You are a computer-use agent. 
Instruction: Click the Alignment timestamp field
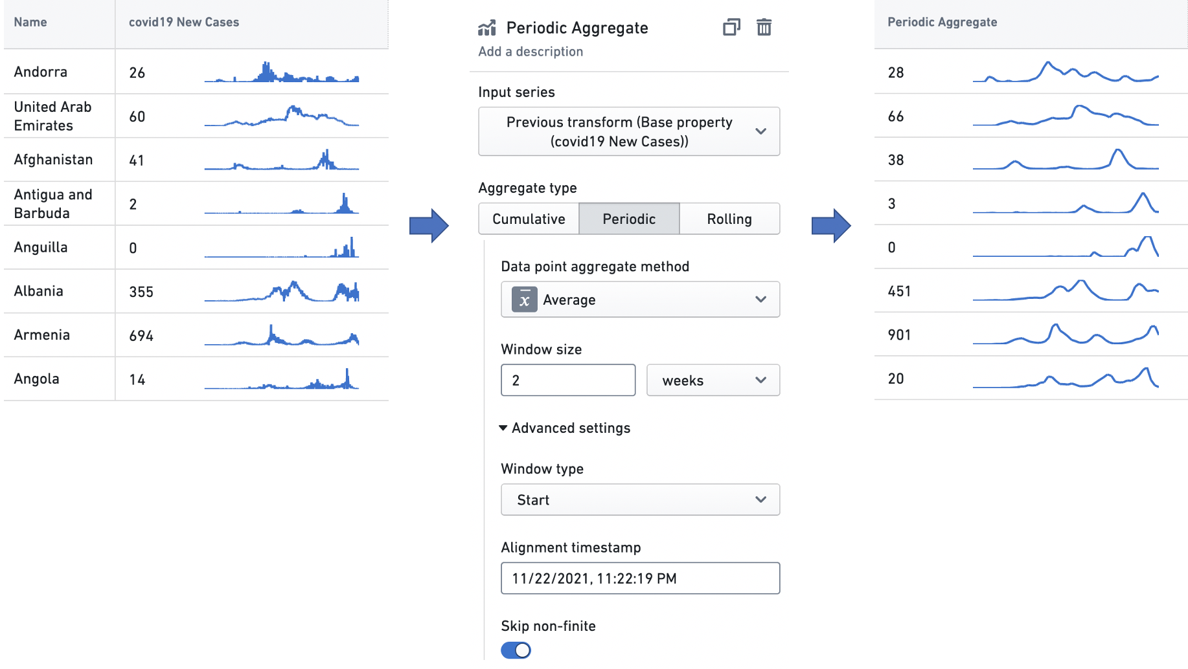[640, 578]
